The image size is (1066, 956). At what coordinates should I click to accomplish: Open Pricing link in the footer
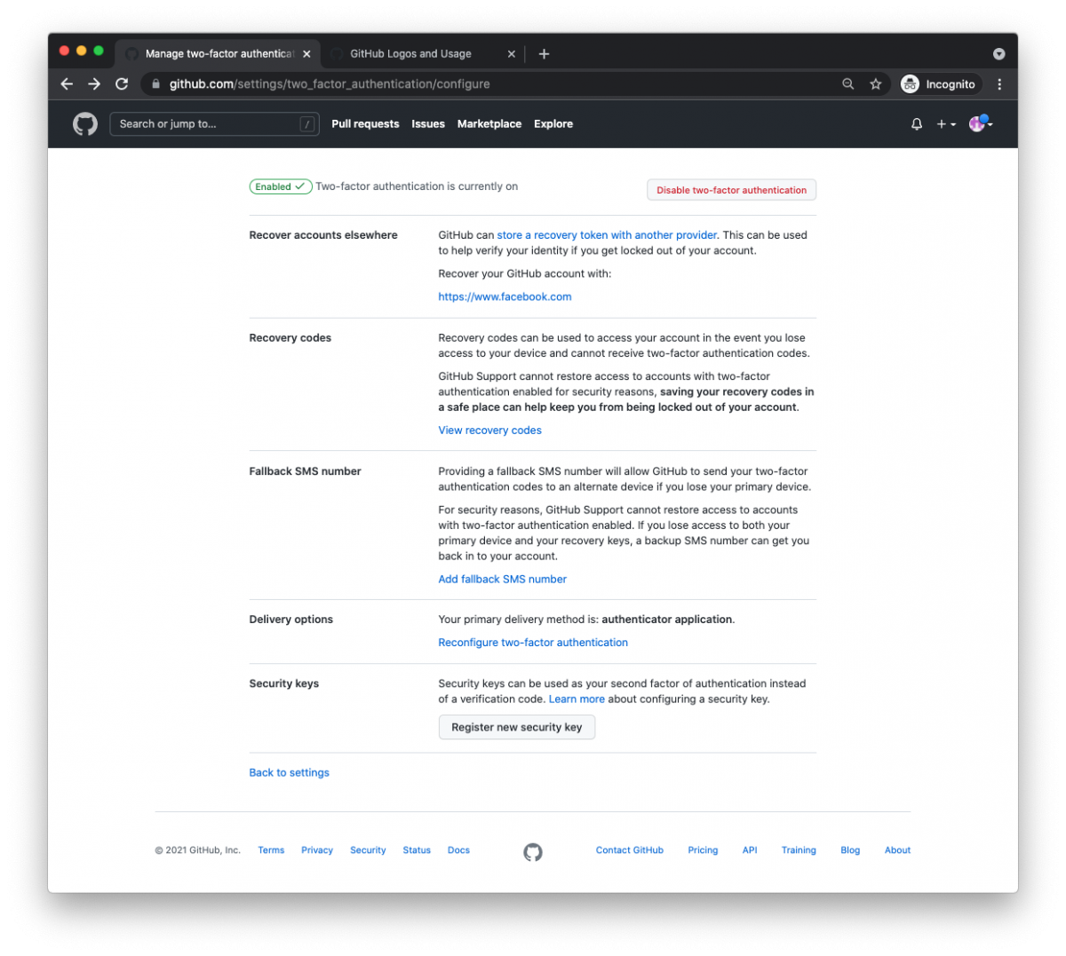703,850
